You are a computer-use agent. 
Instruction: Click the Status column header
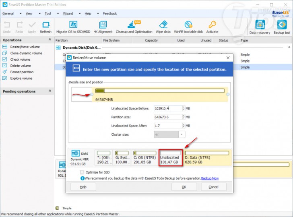click(223, 40)
